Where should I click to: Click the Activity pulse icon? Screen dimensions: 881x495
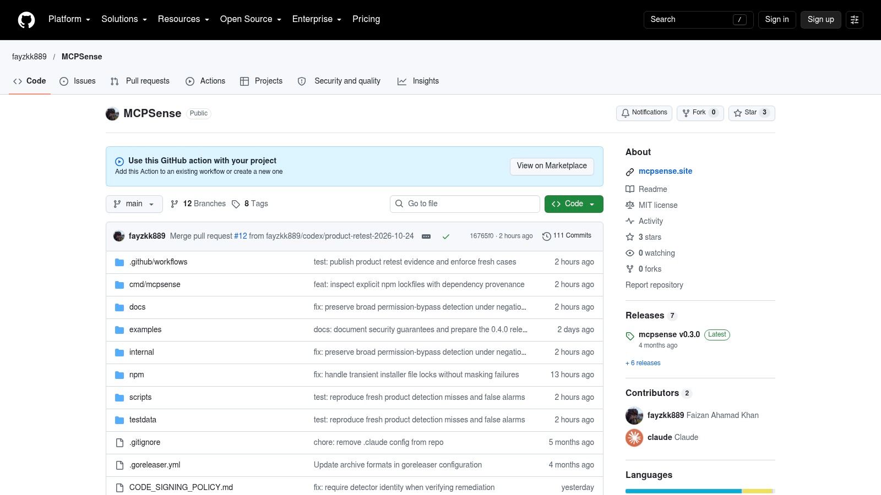pos(630,221)
